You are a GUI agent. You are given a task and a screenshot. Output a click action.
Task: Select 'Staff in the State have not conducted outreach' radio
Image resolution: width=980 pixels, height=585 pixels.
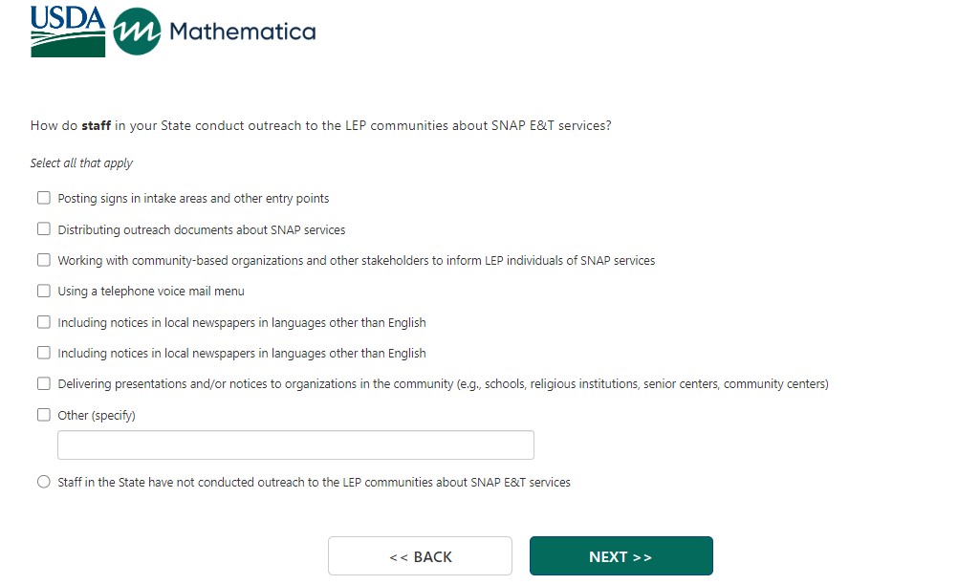point(43,482)
